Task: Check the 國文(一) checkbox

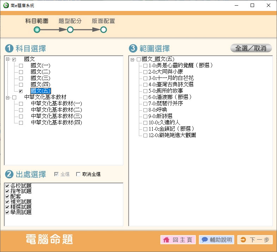Action: pyautogui.click(x=21, y=66)
